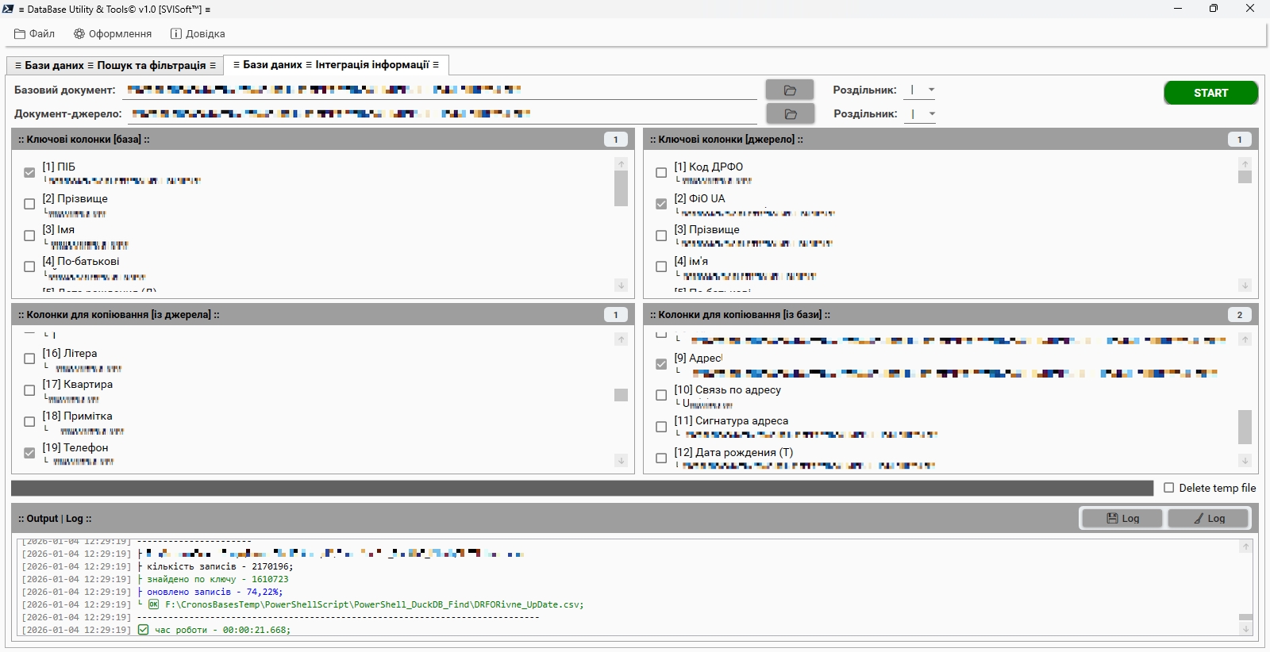Click the Документ-джерело path field
Image resolution: width=1270 pixels, height=652 pixels.
click(443, 114)
